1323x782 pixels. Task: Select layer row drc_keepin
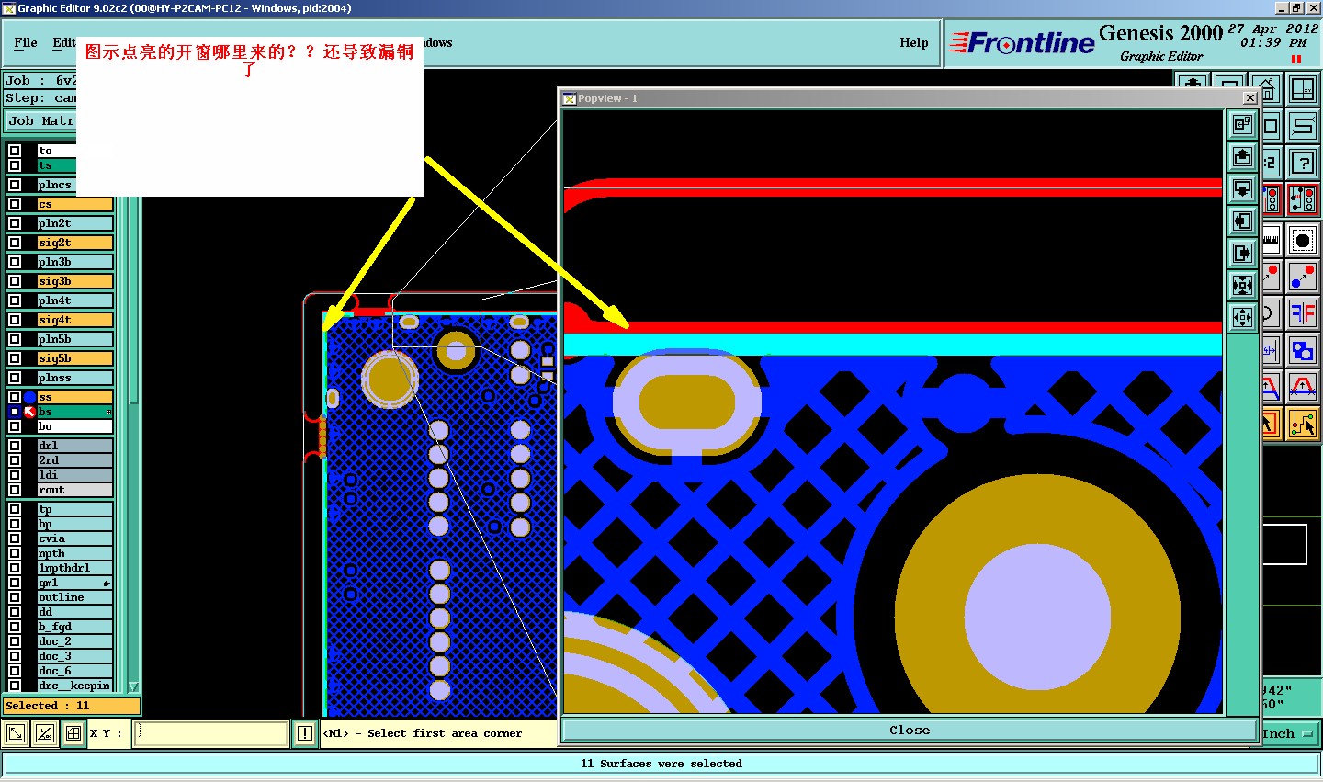(74, 686)
